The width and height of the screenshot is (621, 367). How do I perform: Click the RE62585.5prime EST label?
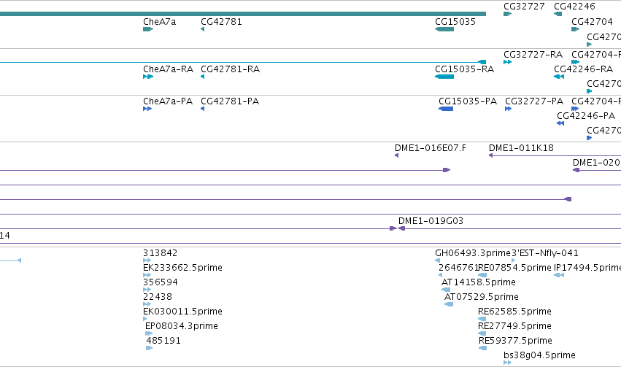coord(514,311)
